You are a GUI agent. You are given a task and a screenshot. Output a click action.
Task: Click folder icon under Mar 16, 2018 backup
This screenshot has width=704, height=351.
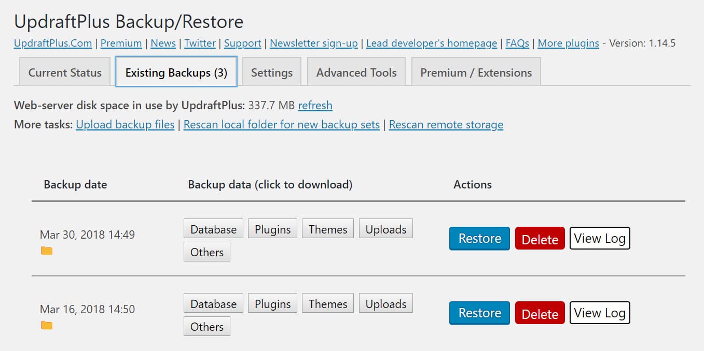click(x=47, y=326)
